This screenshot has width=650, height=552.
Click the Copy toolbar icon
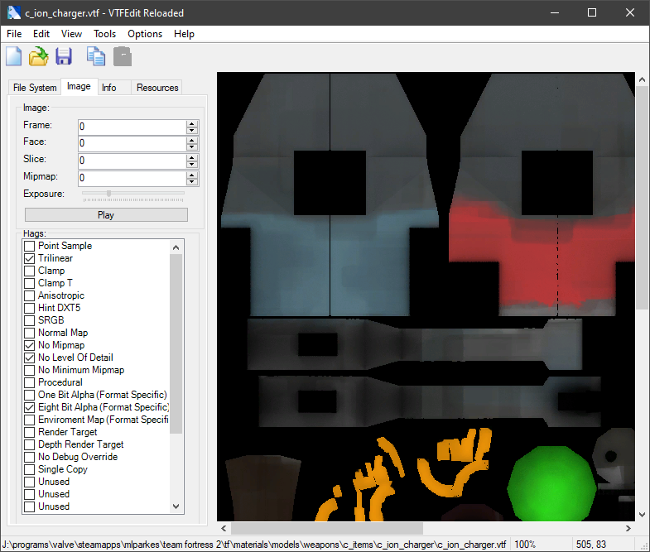[96, 56]
